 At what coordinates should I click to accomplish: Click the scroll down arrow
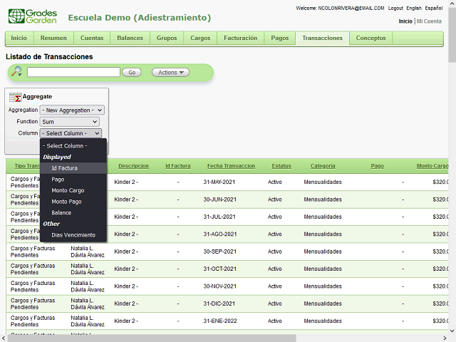[x=452, y=331]
